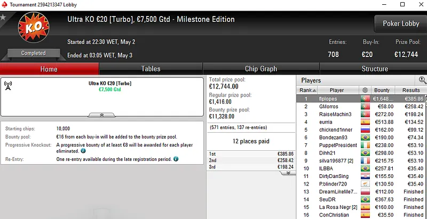The height and width of the screenshot is (219, 427).
Task: Sort players by Bounty column
Action: click(x=382, y=90)
